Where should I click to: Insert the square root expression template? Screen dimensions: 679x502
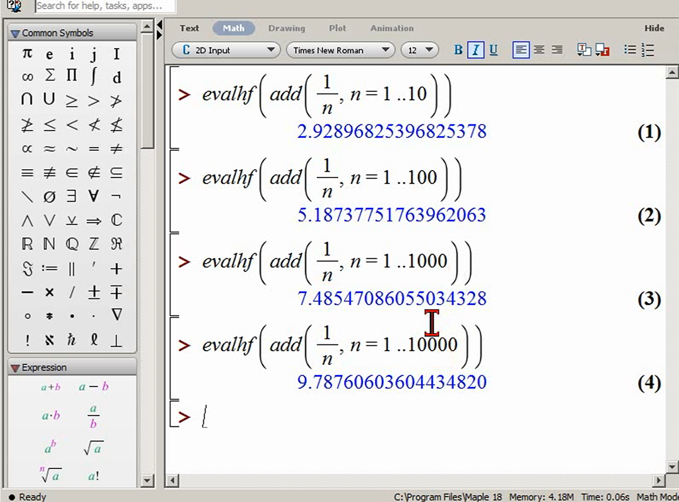93,448
